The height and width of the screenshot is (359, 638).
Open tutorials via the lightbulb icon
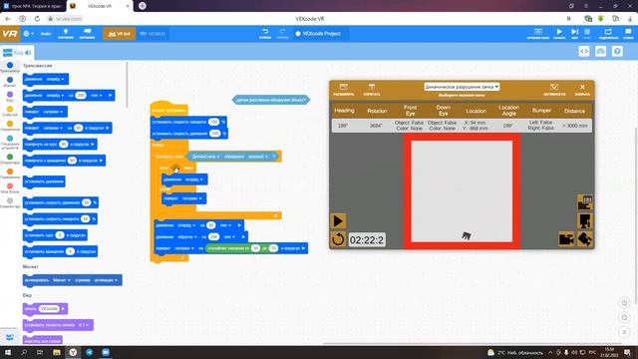click(x=66, y=33)
